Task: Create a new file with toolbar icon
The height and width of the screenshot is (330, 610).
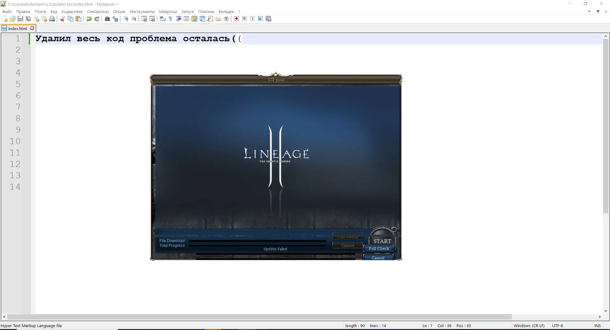Action: pyautogui.click(x=4, y=19)
